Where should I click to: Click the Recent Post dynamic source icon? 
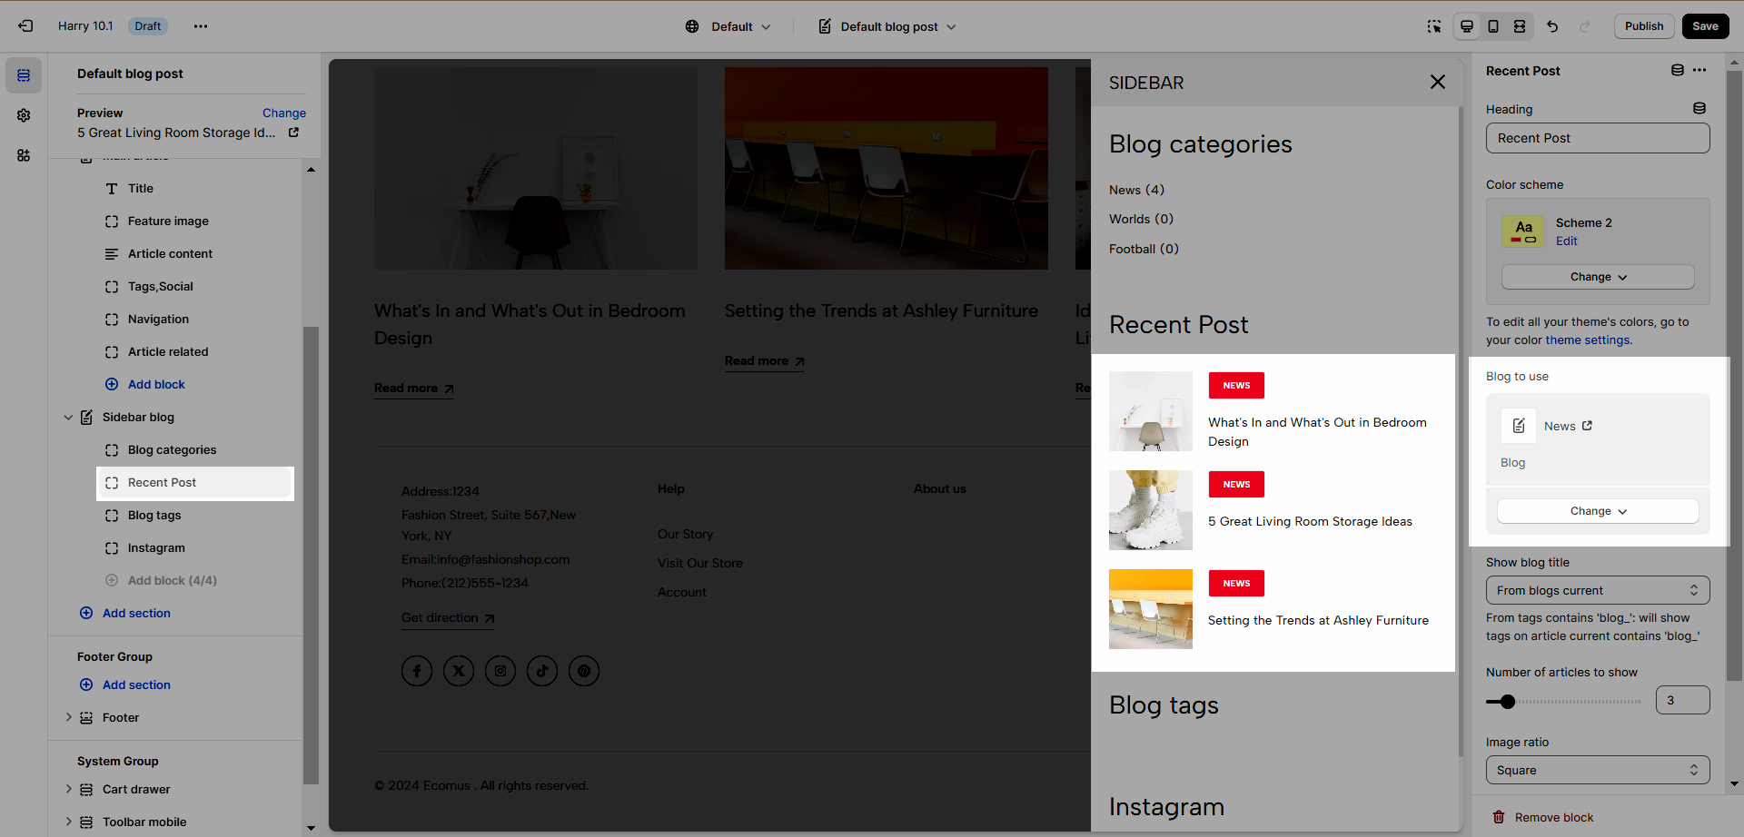(x=1678, y=71)
